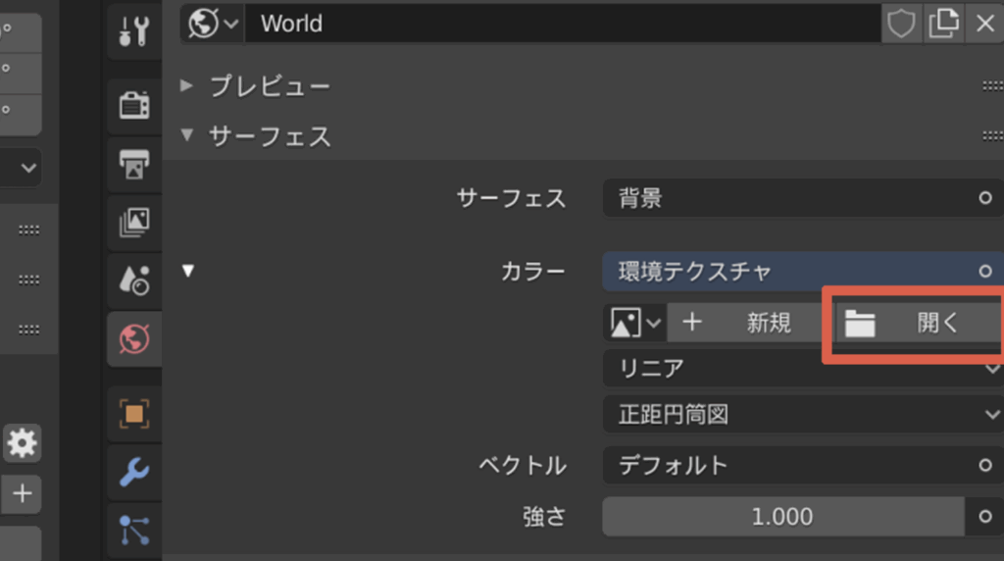Click the 開く button to open image
This screenshot has width=1004, height=561.
(x=916, y=324)
